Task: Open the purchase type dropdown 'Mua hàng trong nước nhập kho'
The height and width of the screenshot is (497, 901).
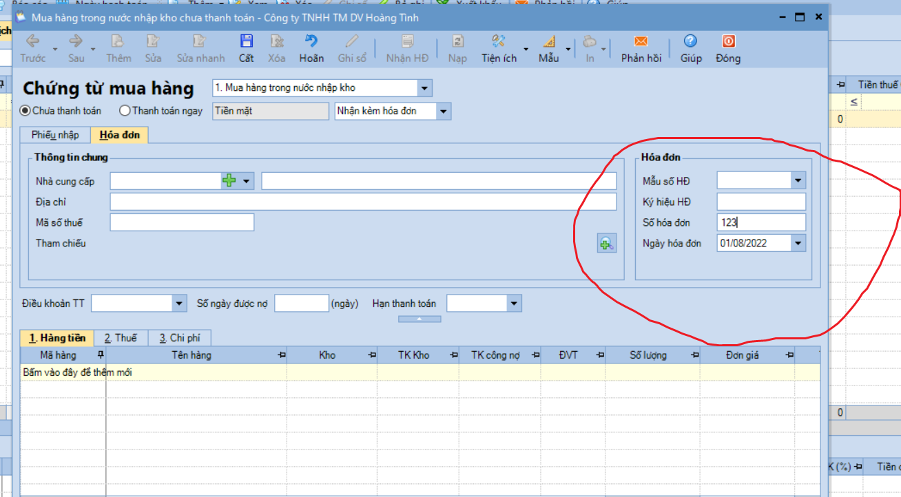Action: pos(425,88)
